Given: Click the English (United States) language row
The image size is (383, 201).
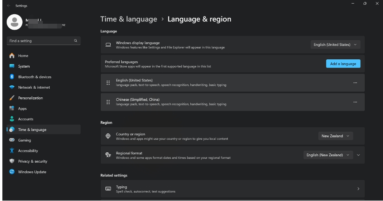Looking at the screenshot, I should point(232,83).
